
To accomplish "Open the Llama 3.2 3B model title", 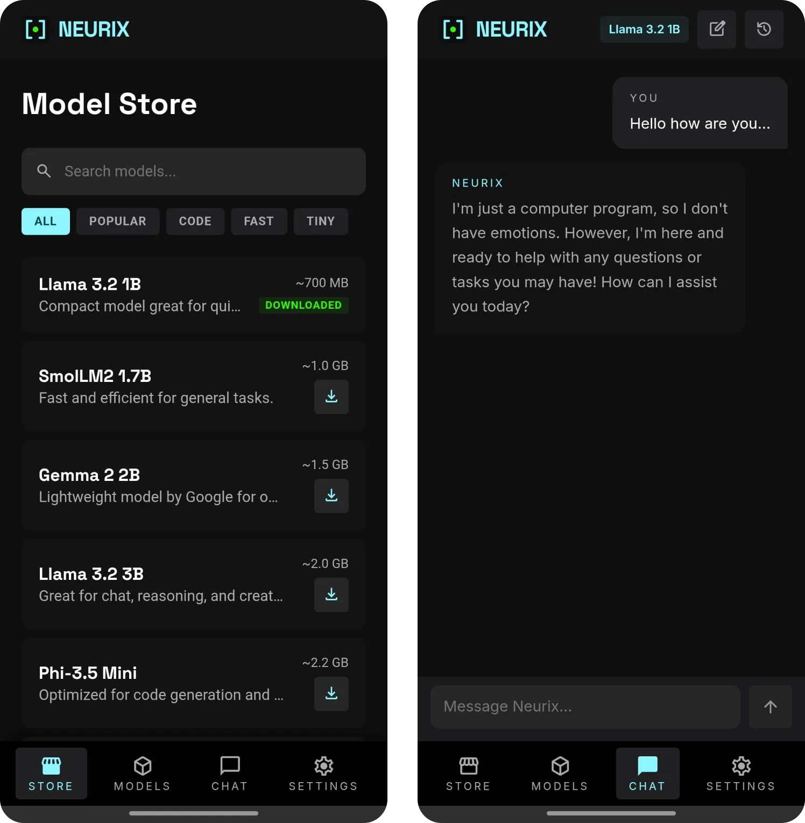I will (91, 574).
